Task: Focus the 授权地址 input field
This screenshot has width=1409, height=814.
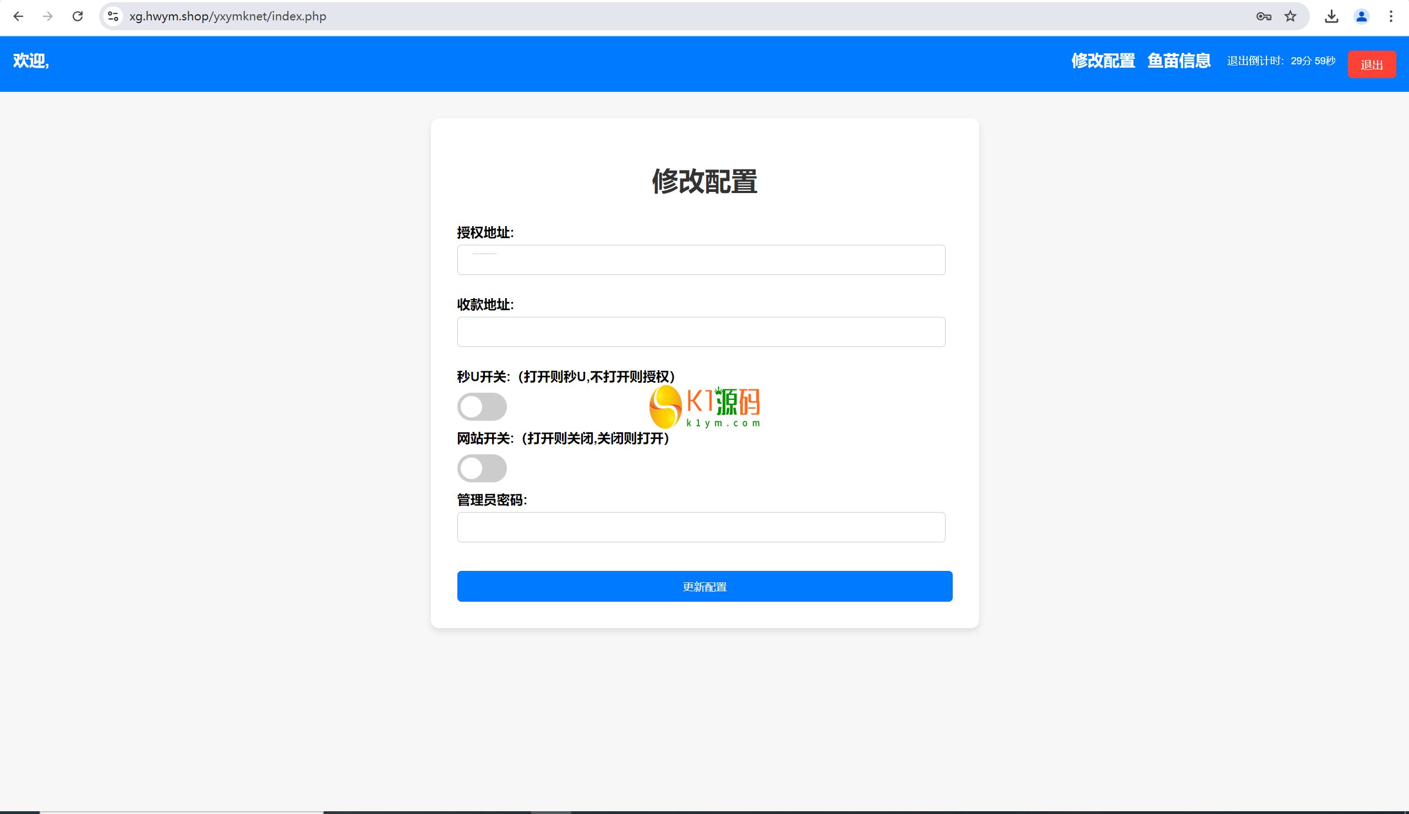Action: [701, 260]
